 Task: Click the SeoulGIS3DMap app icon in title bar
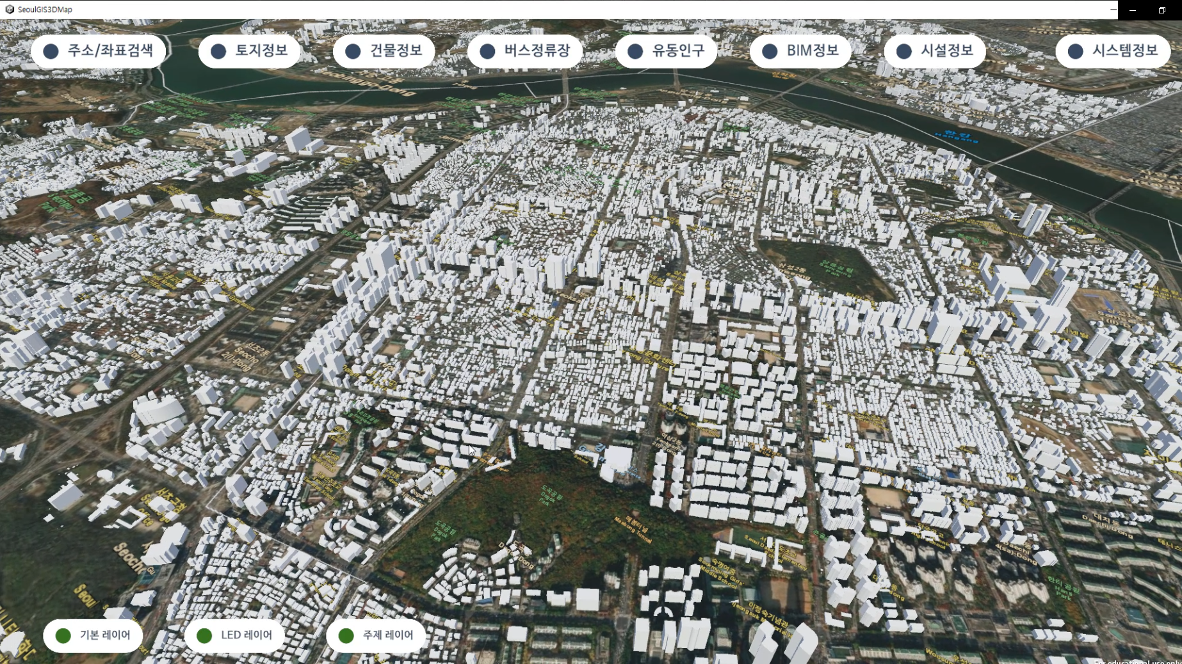tap(9, 10)
